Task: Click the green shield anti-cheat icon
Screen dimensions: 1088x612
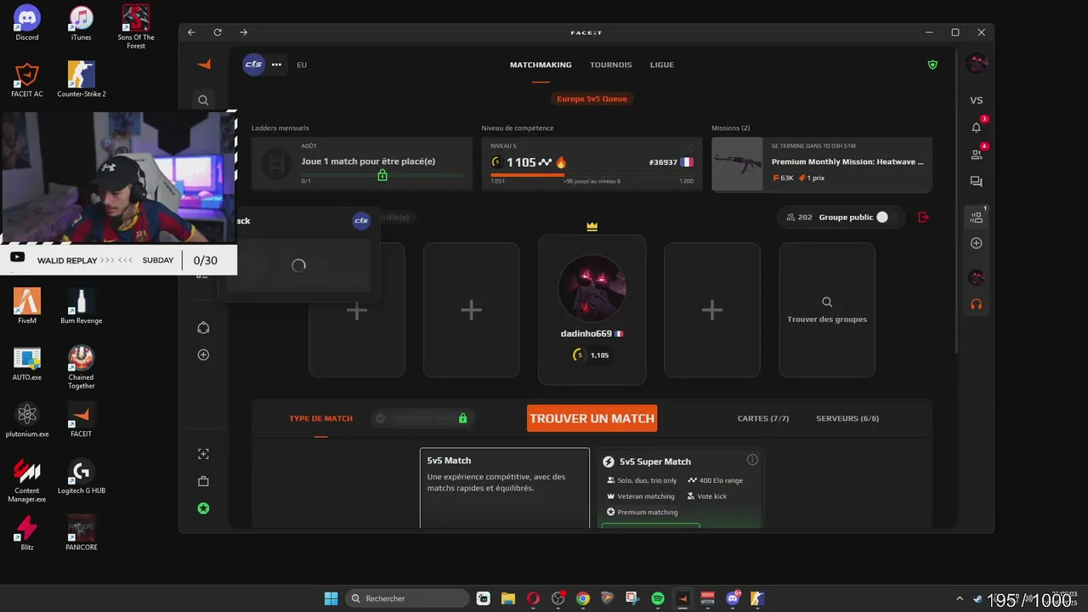Action: [x=932, y=65]
